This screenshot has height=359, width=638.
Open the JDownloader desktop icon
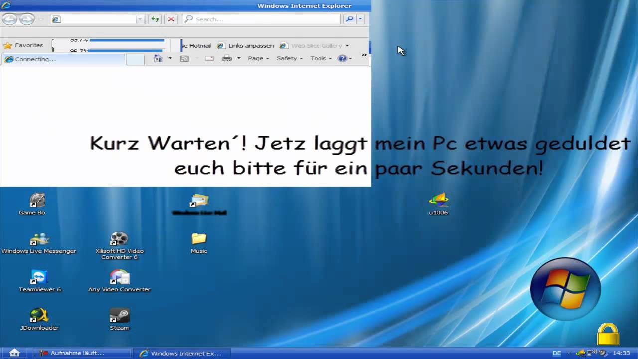39,320
